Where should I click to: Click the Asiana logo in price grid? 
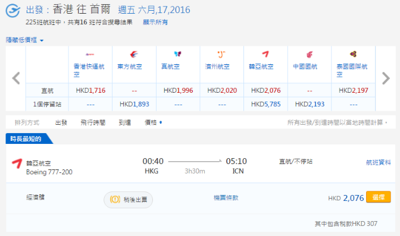(265, 54)
